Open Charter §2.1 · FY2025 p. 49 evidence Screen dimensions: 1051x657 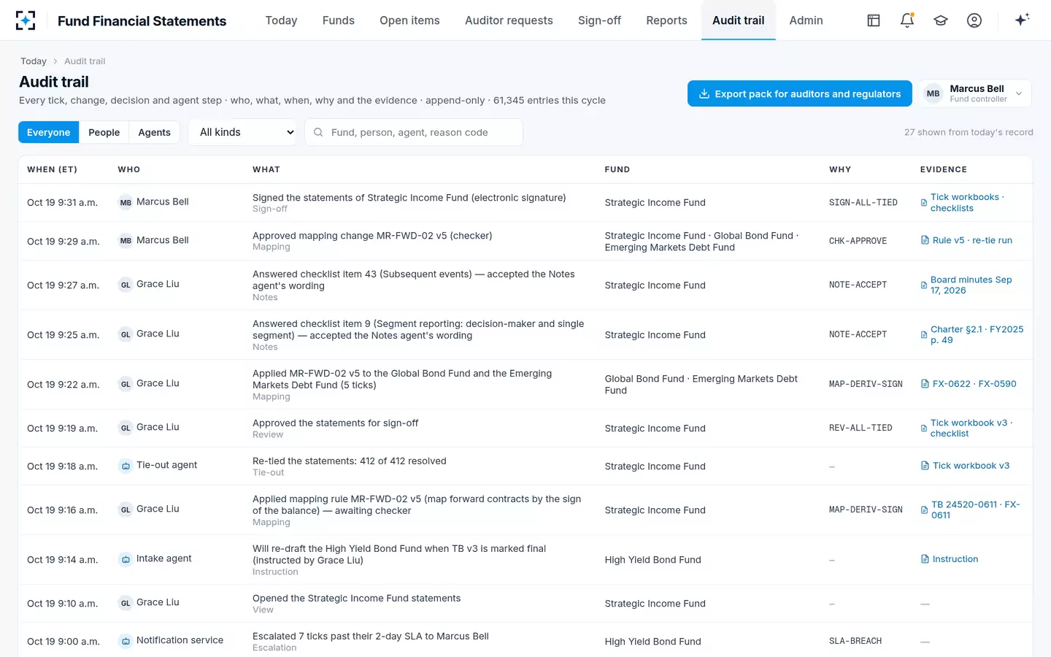coord(972,334)
